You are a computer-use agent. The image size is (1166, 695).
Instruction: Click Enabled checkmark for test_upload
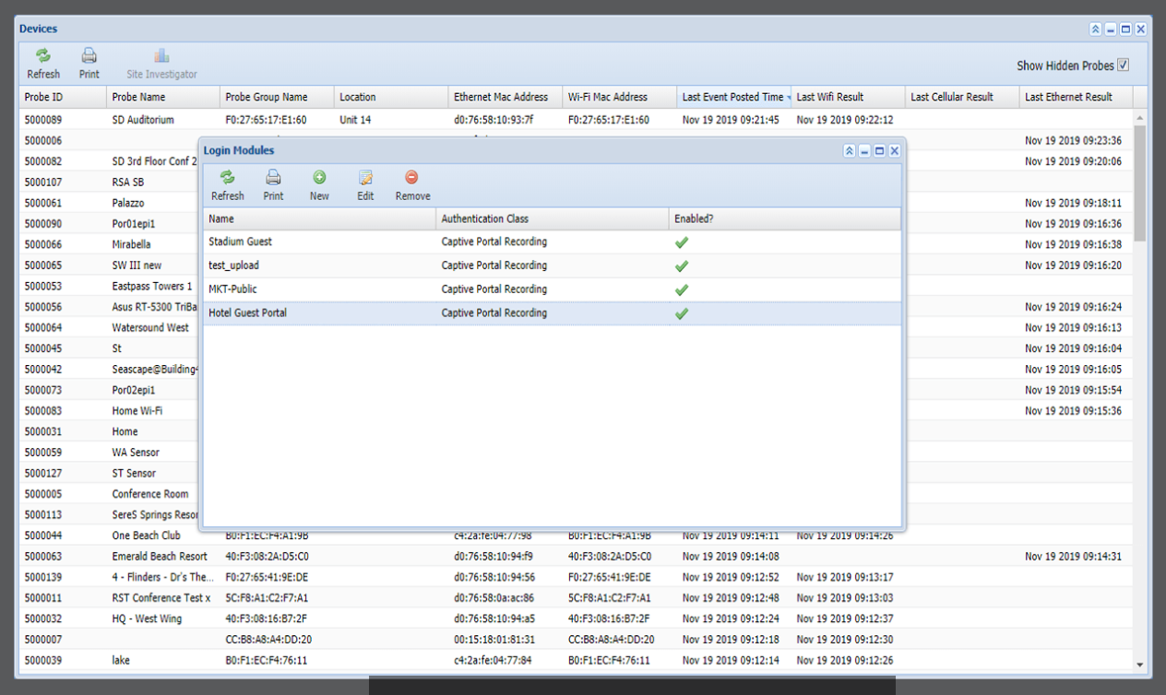pyautogui.click(x=682, y=266)
